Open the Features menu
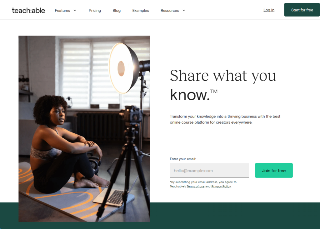The image size is (320, 229). coord(62,10)
